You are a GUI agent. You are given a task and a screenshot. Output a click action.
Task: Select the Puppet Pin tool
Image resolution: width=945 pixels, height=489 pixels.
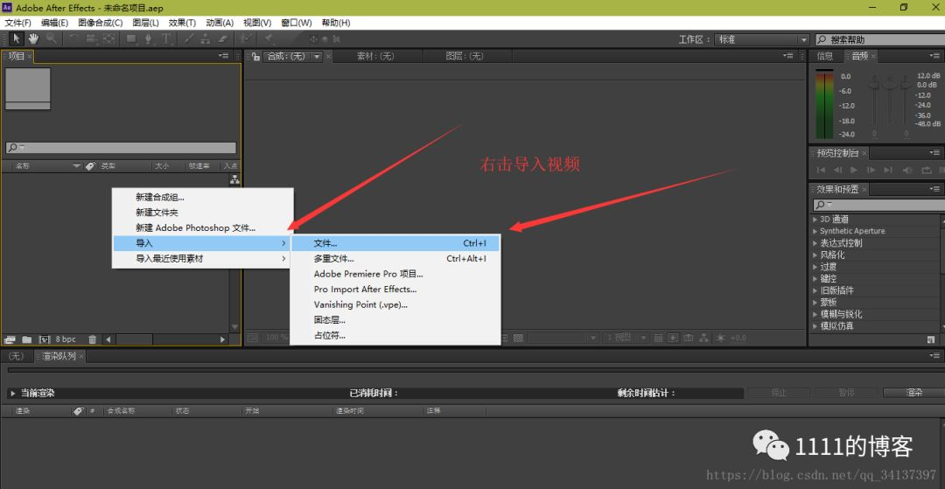click(269, 38)
